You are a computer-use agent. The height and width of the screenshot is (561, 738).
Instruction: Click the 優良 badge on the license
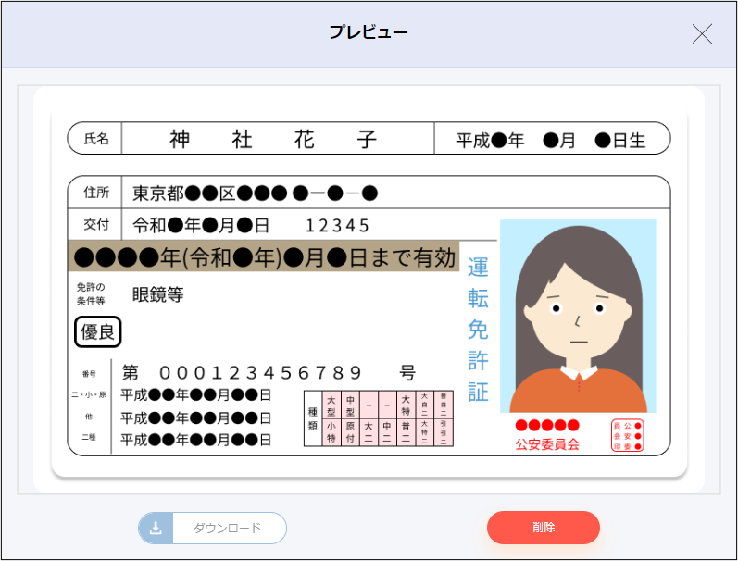pos(98,331)
